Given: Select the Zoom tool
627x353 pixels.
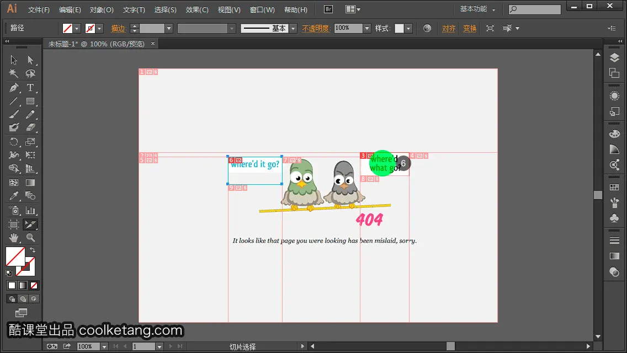Looking at the screenshot, I should (30, 238).
